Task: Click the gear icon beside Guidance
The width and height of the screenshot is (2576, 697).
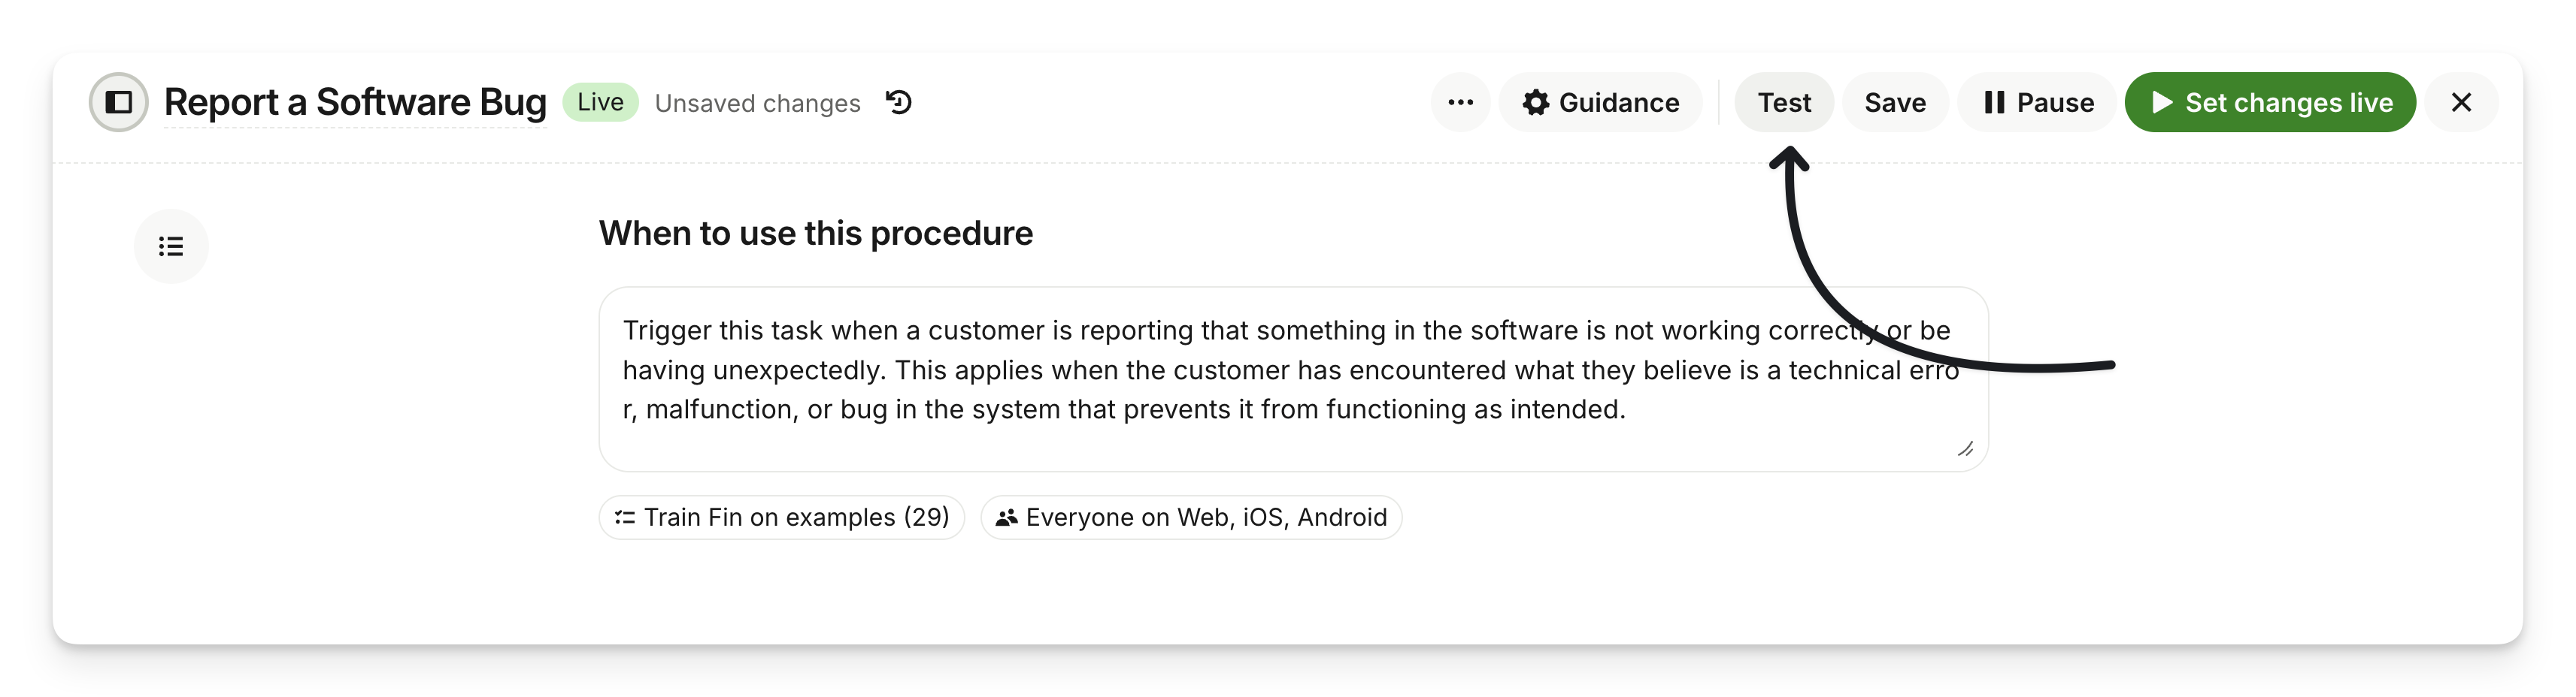Action: point(1536,103)
